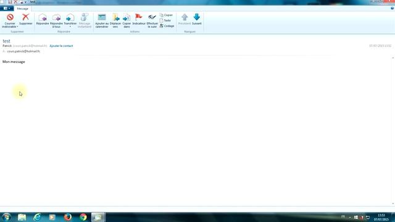Click the red X delete quick-access icon
The height and width of the screenshot is (222, 395).
point(15,2)
